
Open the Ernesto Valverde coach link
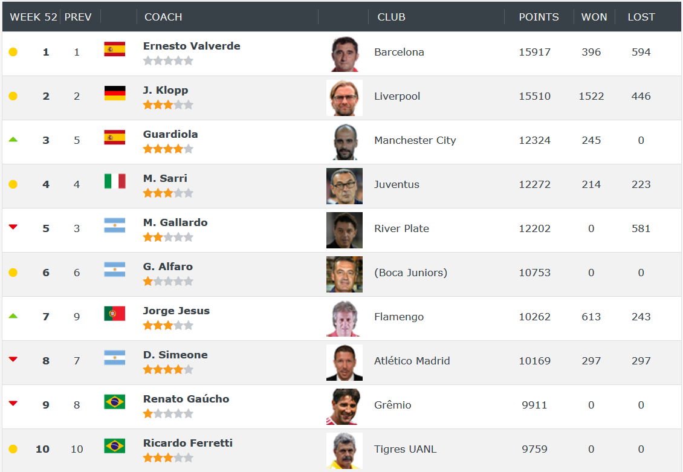pos(192,46)
